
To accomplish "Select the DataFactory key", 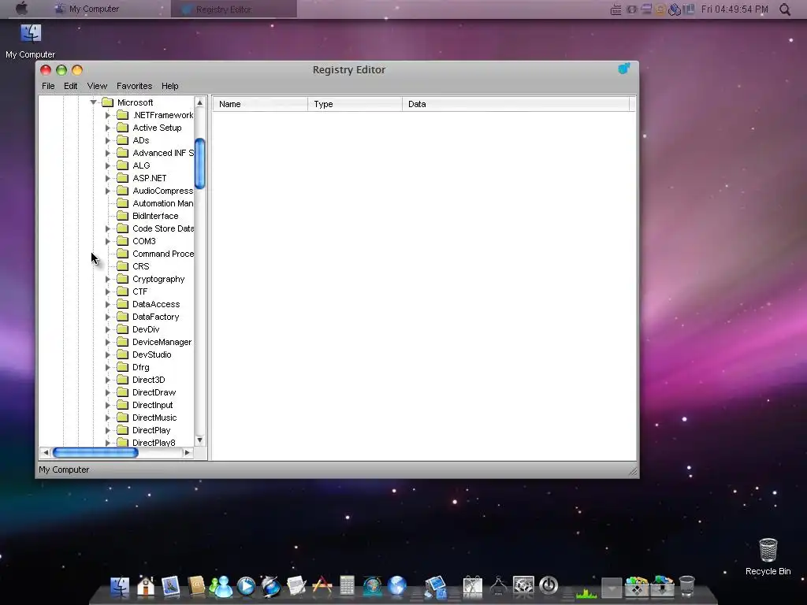I will pyautogui.click(x=155, y=317).
